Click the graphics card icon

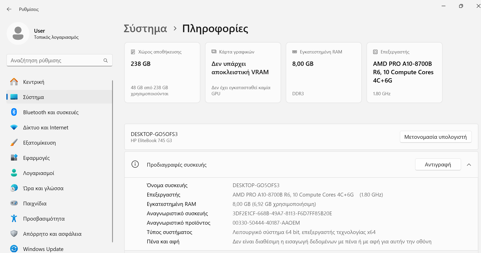coord(214,52)
